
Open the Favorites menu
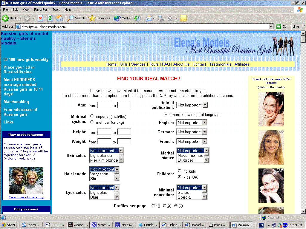[x=41, y=10]
